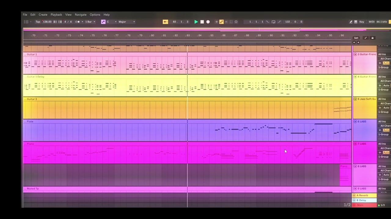Collapse the 6 LABS track
The image size is (391, 219).
[x=355, y=121]
